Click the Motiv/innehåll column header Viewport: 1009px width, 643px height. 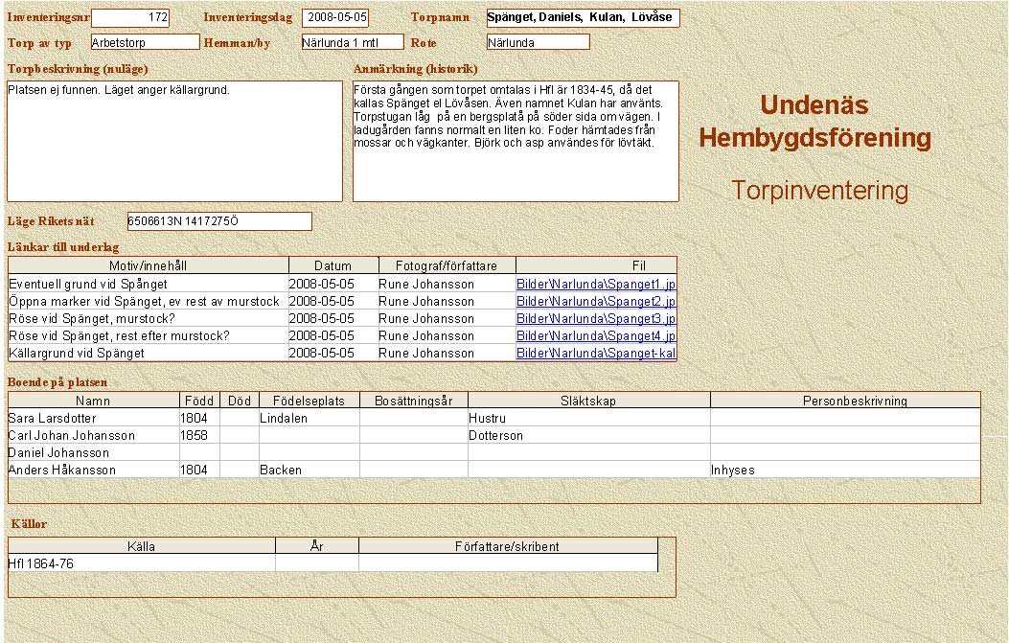tap(149, 266)
